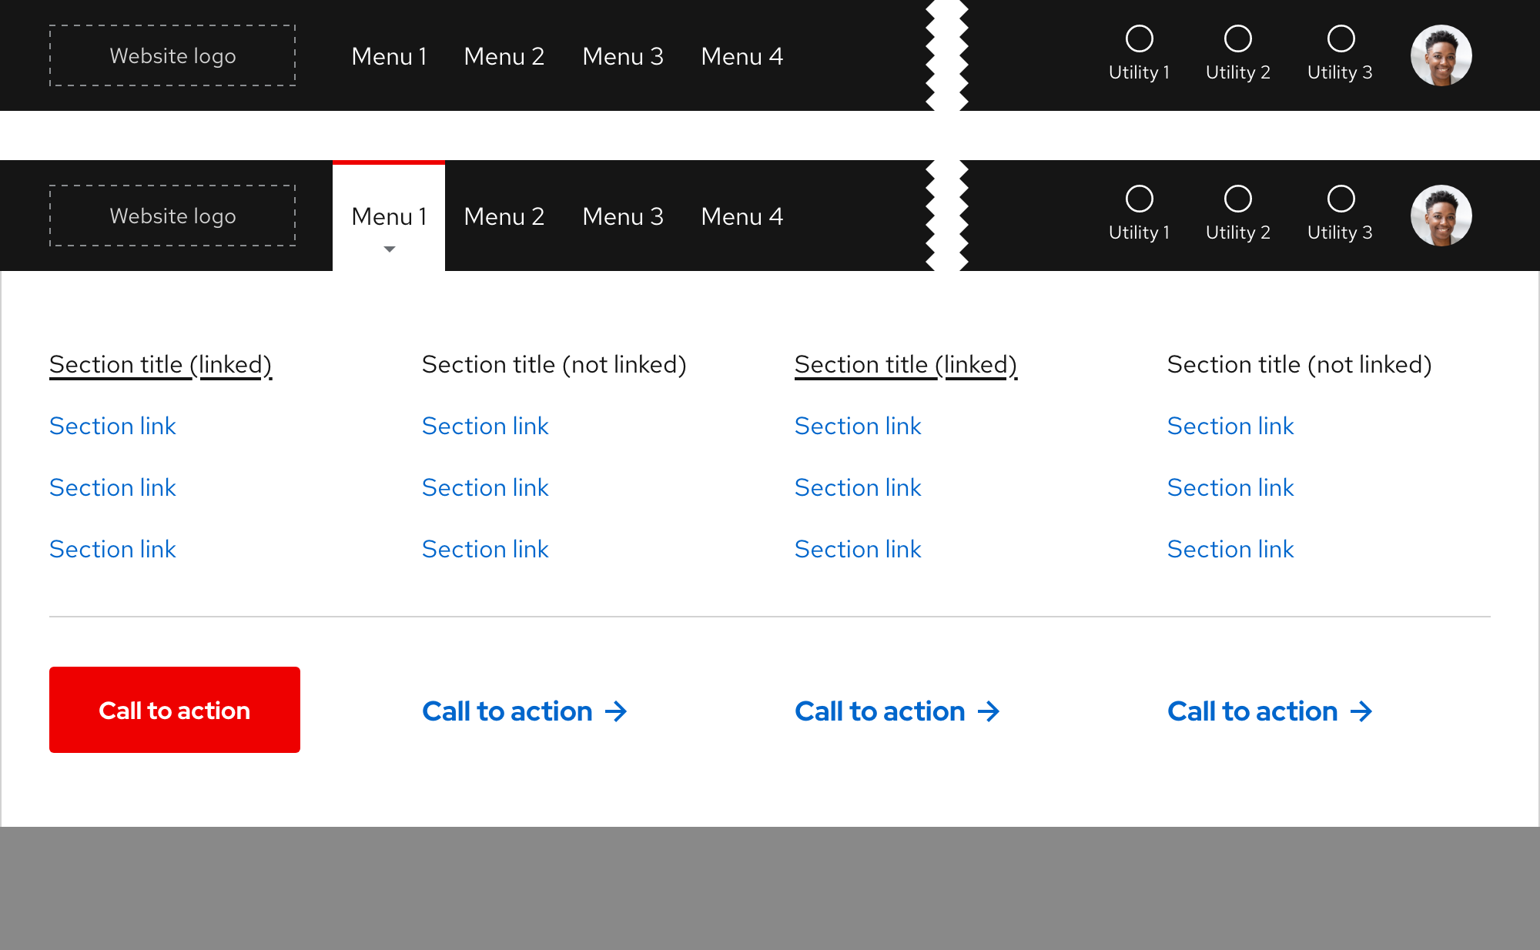Open the first 'Section title (linked)' heading
Screen dimensions: 1540x950
[x=160, y=364]
